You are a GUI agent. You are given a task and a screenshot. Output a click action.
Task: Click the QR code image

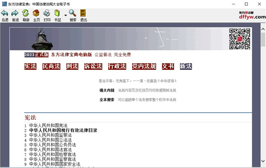pos(239,39)
